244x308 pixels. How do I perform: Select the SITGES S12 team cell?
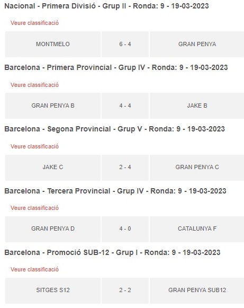[x=53, y=291]
